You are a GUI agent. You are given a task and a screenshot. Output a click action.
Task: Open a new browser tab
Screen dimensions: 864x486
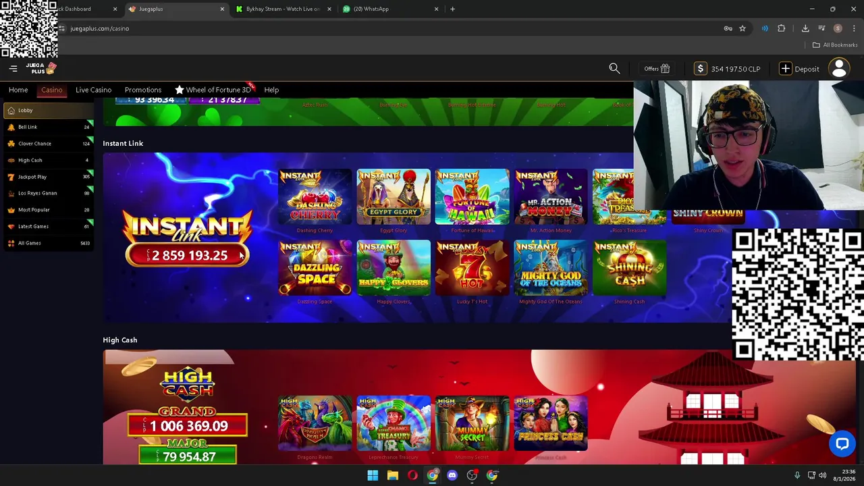(x=452, y=9)
